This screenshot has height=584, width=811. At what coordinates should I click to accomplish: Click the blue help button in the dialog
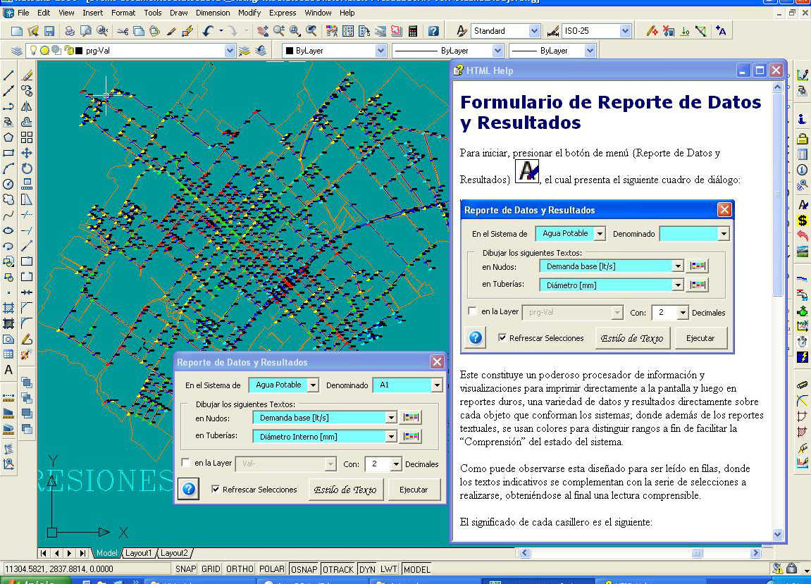[x=188, y=490]
